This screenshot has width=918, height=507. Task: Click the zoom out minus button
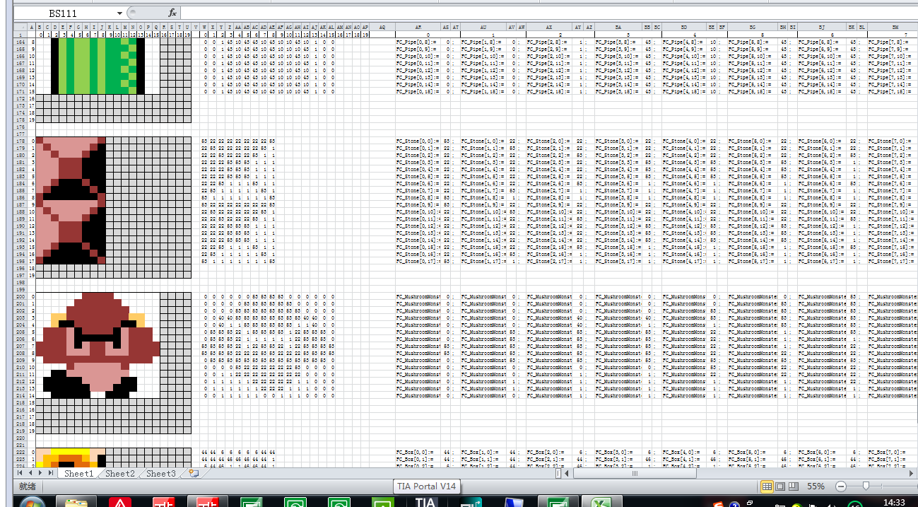point(840,486)
